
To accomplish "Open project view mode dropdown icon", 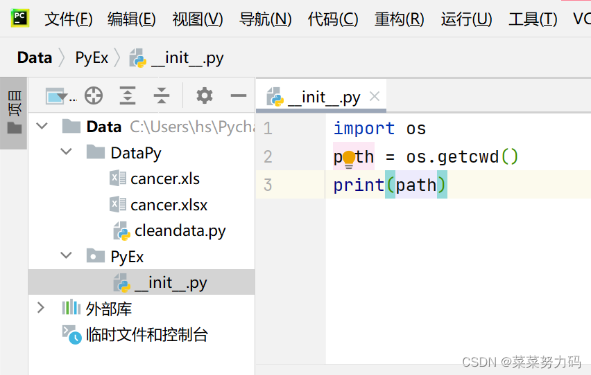I will coord(60,96).
